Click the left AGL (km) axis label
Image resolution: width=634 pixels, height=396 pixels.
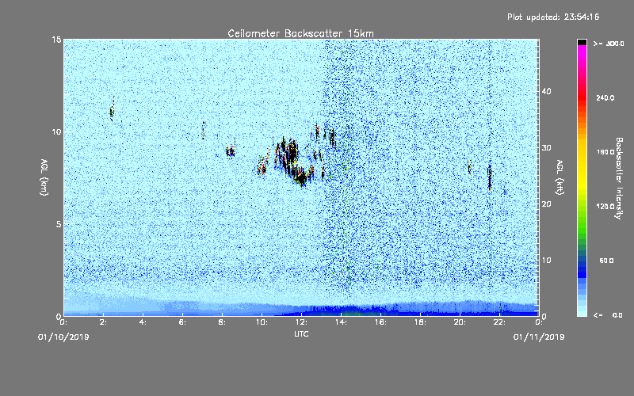click(x=44, y=177)
